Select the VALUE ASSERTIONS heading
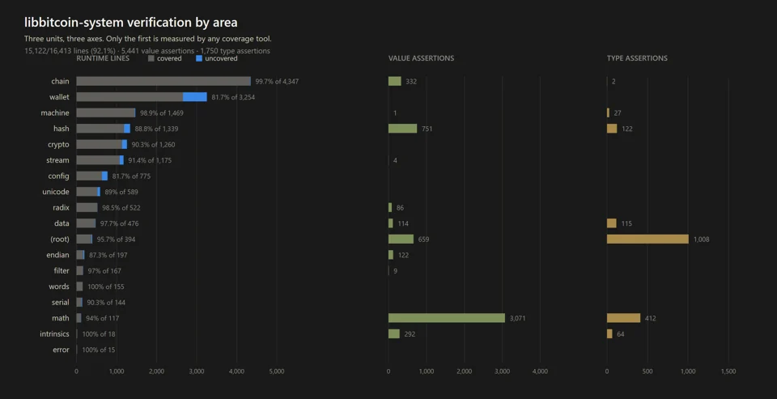Screen dimensions: 777x399 point(421,58)
